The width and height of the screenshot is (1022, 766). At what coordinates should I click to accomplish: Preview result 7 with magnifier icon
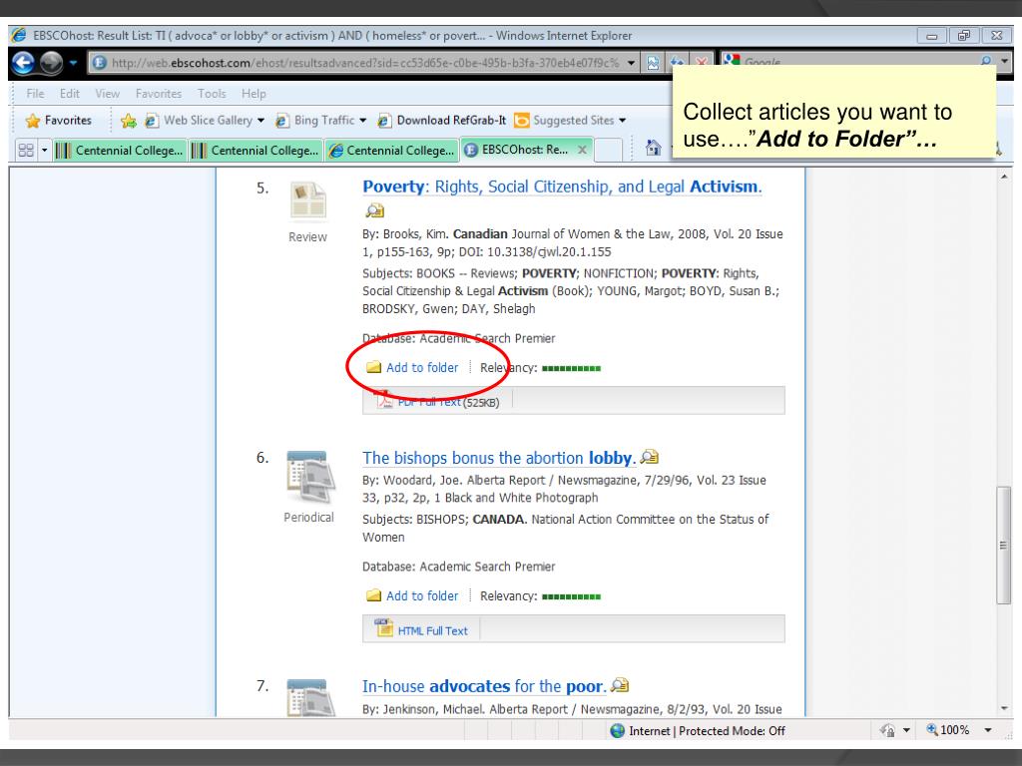point(620,685)
